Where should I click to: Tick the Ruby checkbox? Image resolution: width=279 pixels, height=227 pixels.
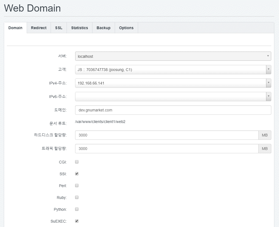coord(77,197)
